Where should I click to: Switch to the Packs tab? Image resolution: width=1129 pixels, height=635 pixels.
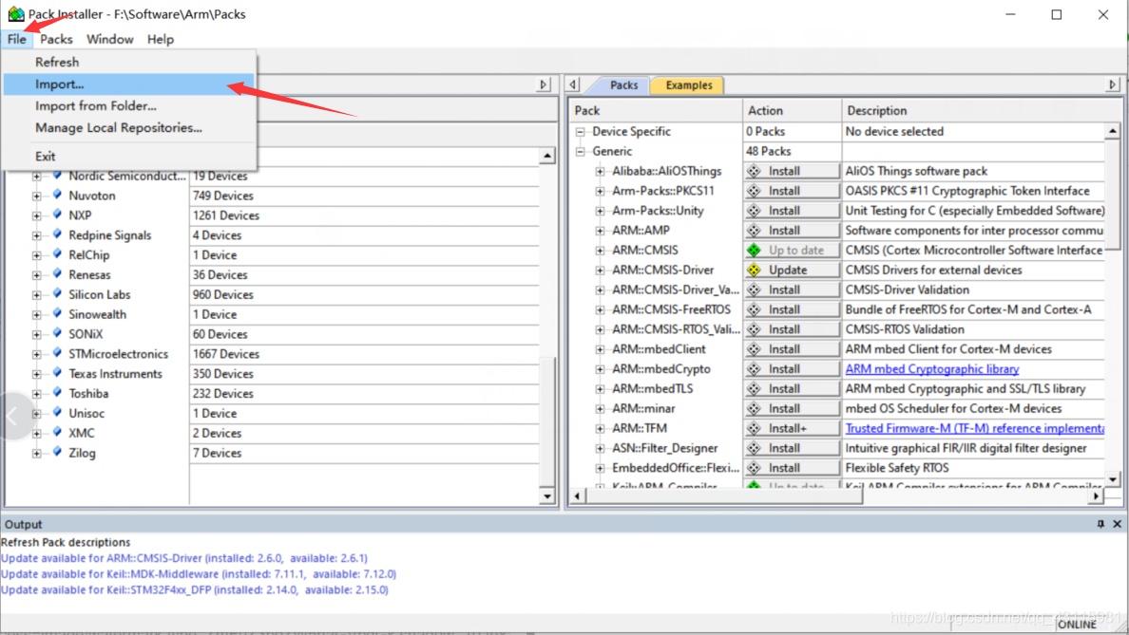pos(623,84)
